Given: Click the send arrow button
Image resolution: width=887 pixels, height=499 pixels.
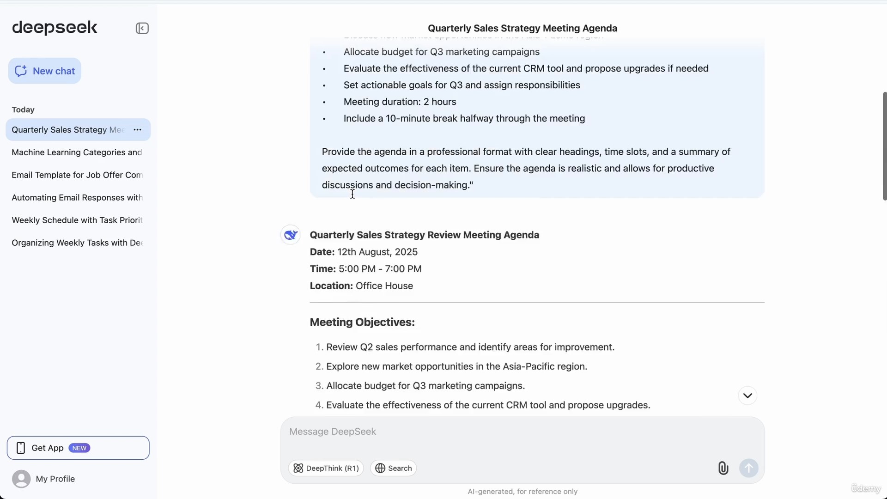Looking at the screenshot, I should (x=748, y=468).
